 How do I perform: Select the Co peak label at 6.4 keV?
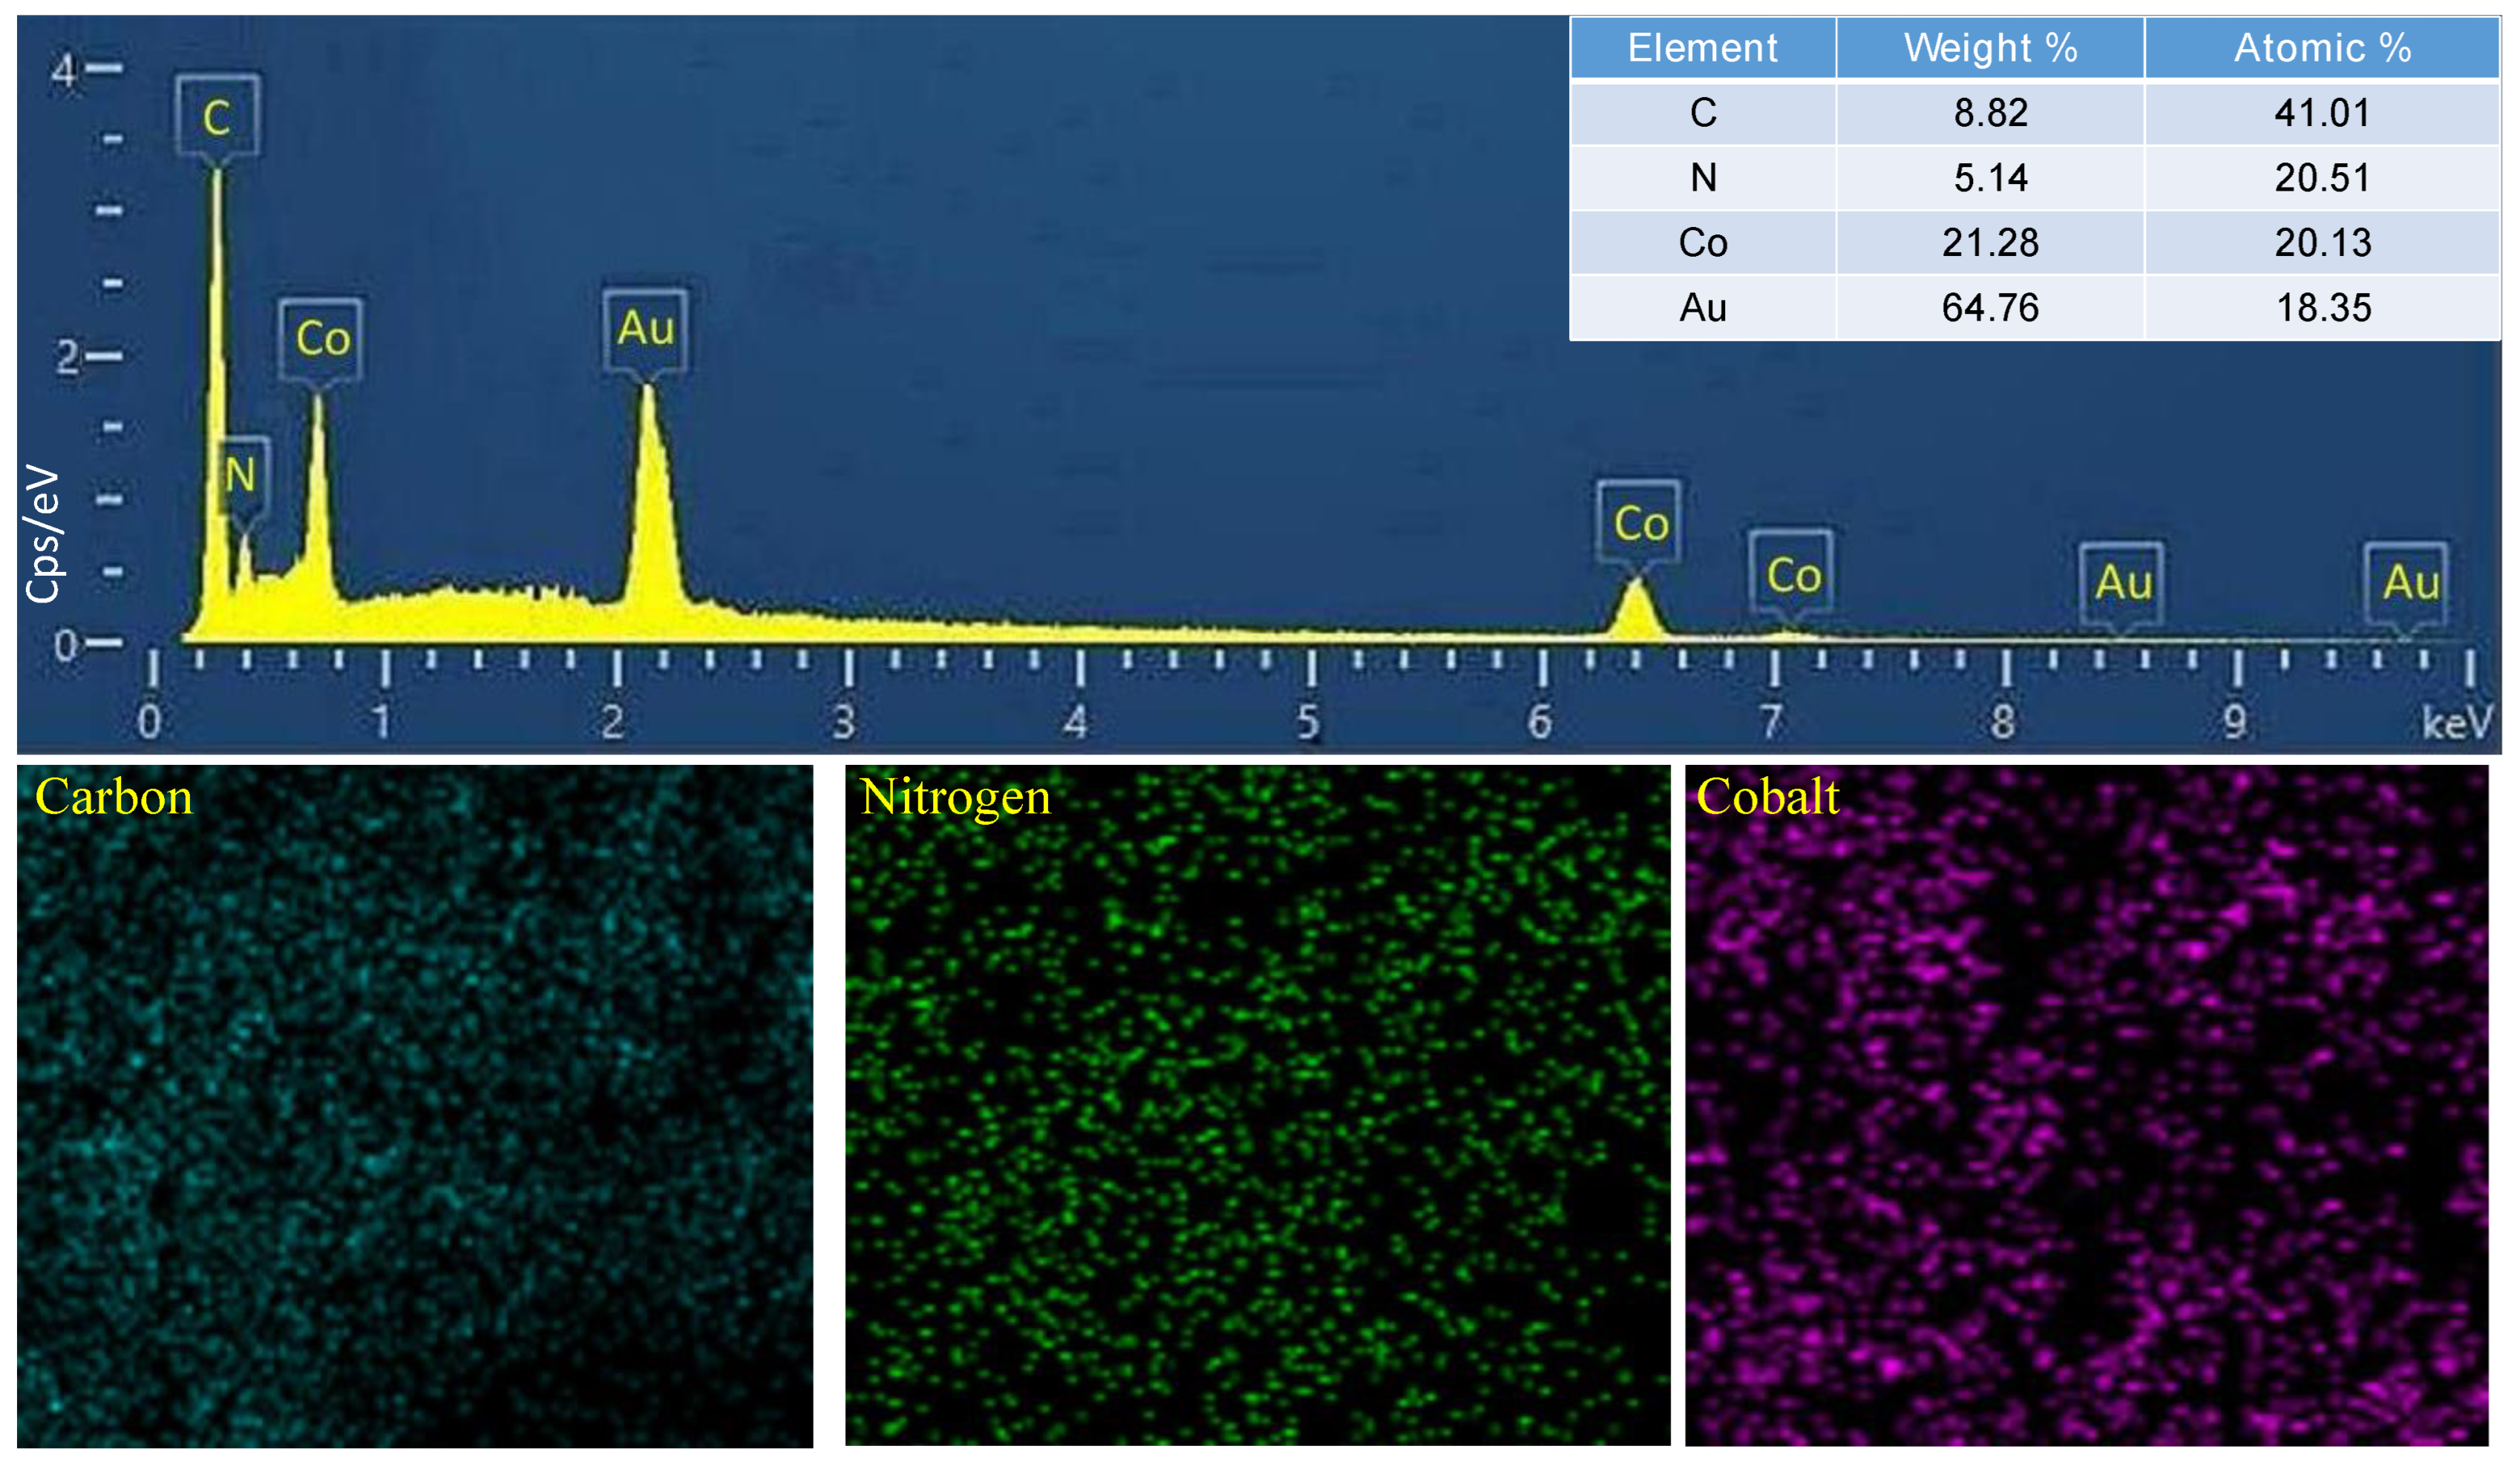1640,522
